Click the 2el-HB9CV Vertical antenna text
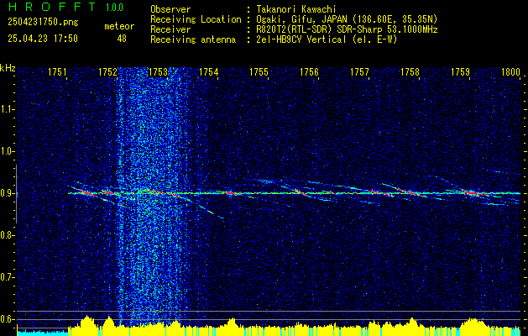Image resolution: width=528 pixels, height=336 pixels. [327, 39]
